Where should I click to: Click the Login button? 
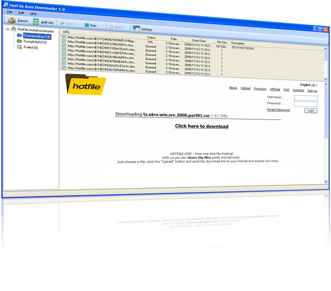(311, 111)
